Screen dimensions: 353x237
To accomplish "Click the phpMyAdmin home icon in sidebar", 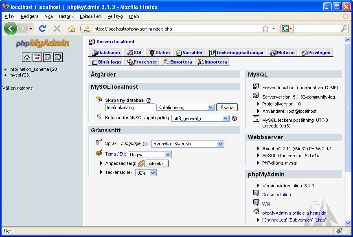I will point(26,57).
